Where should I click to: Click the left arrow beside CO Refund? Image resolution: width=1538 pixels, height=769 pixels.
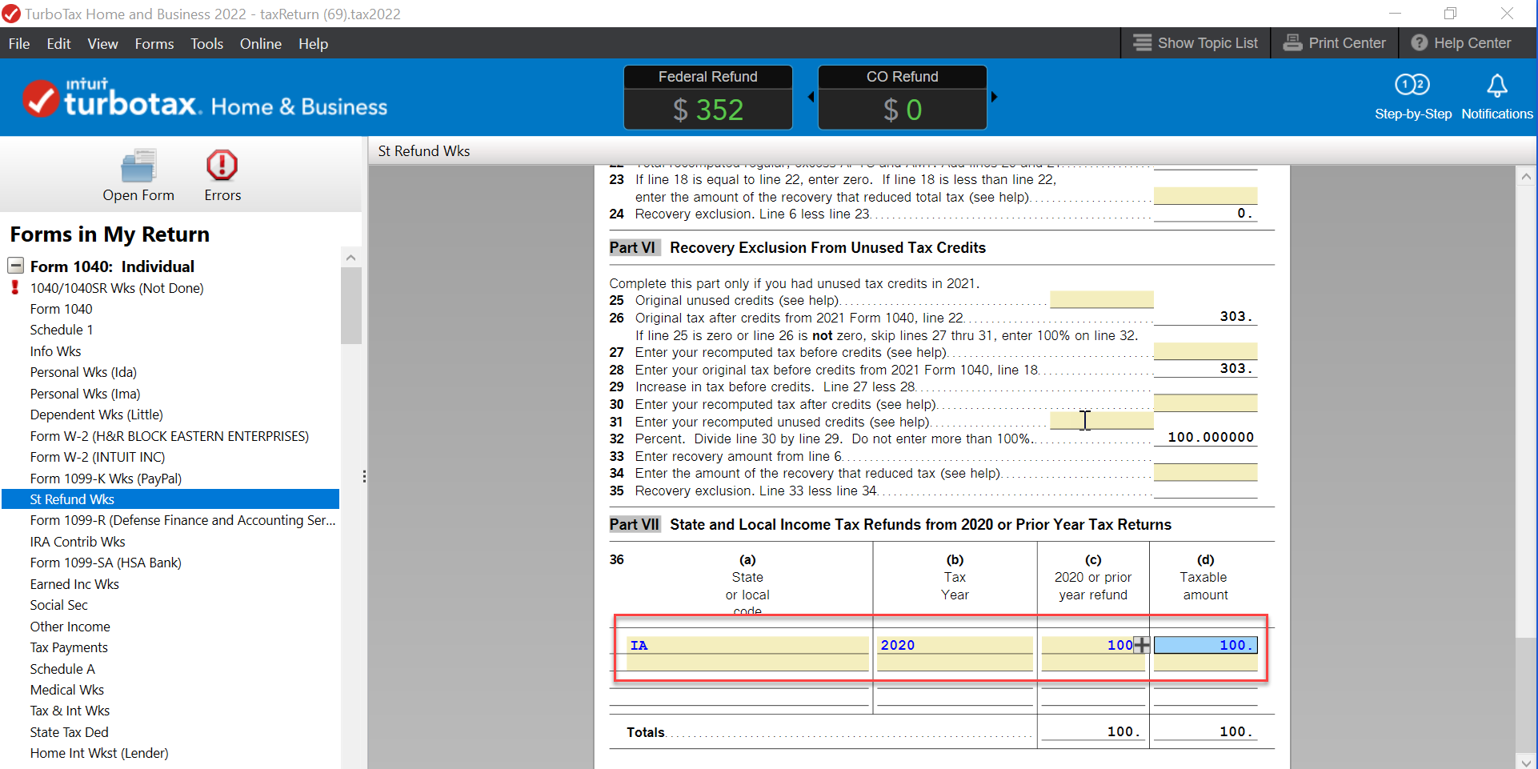coord(811,97)
